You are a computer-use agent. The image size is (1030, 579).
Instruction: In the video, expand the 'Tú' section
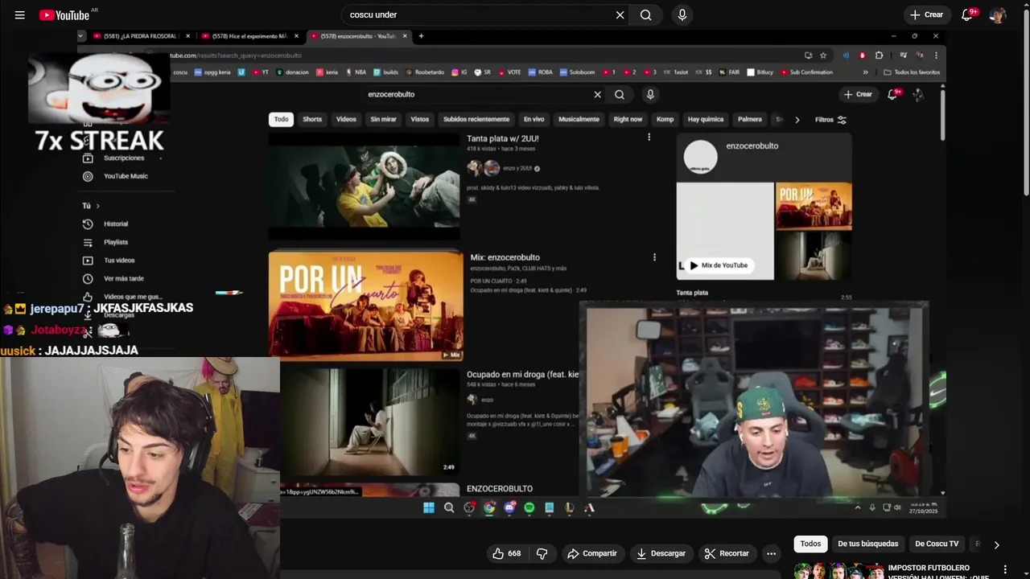(91, 206)
